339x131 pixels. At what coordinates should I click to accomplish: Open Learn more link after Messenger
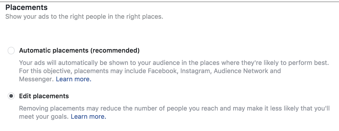pos(74,79)
